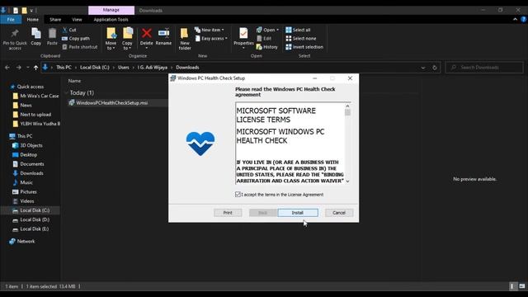Click Edit in the ribbon
Viewport: 528px width, 297px height.
pos(264,39)
